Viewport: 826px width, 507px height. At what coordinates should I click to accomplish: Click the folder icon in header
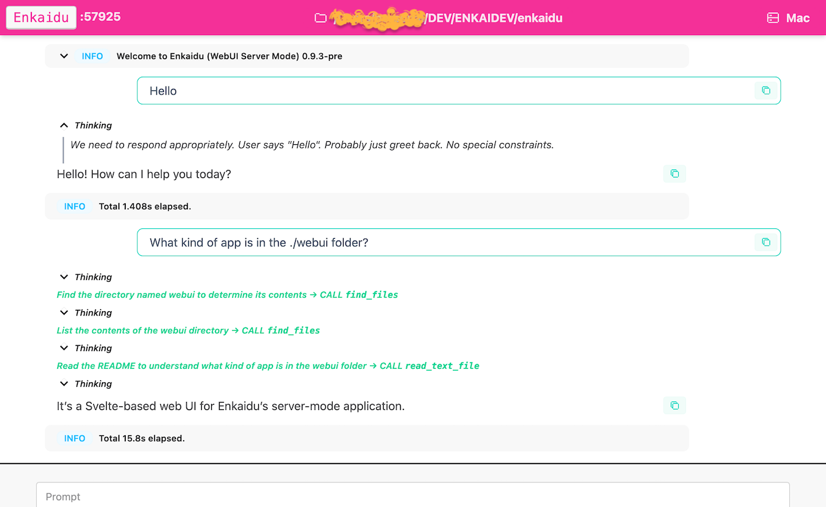[x=320, y=18]
